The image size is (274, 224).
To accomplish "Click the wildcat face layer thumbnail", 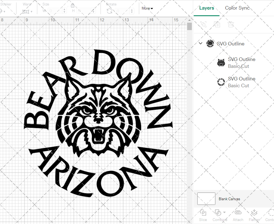I will click(221, 63).
